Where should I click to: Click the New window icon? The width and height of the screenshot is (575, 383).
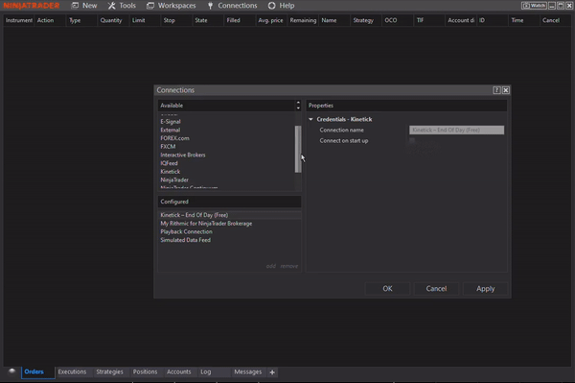tap(75, 6)
